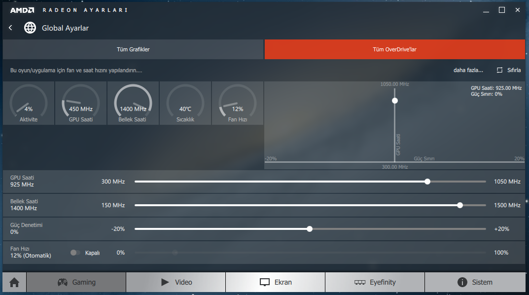Select the Fan Hızı gauge tile
The image size is (529, 295).
(238, 103)
